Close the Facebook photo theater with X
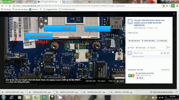Viewport: 179px width, 100px height. click(x=174, y=14)
